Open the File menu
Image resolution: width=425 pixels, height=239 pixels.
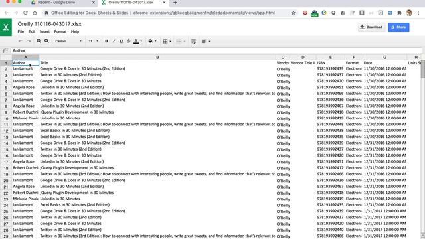point(21,31)
